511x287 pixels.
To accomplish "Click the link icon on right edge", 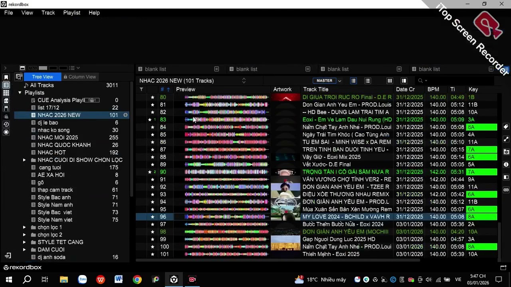I will (506, 190).
